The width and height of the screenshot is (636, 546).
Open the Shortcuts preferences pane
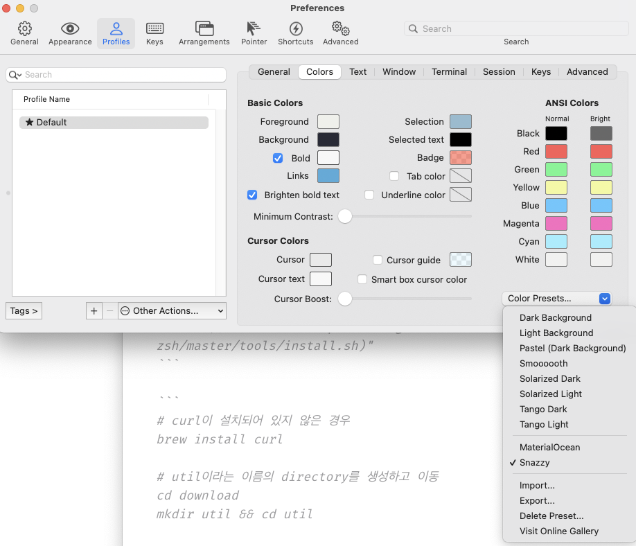click(x=296, y=33)
